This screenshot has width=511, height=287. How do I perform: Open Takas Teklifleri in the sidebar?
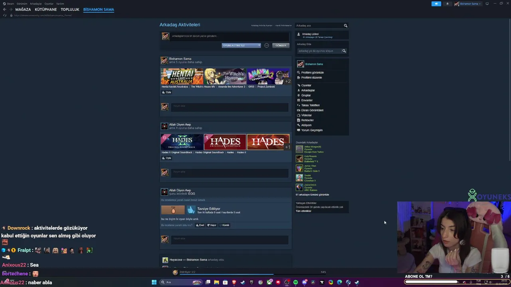click(310, 105)
